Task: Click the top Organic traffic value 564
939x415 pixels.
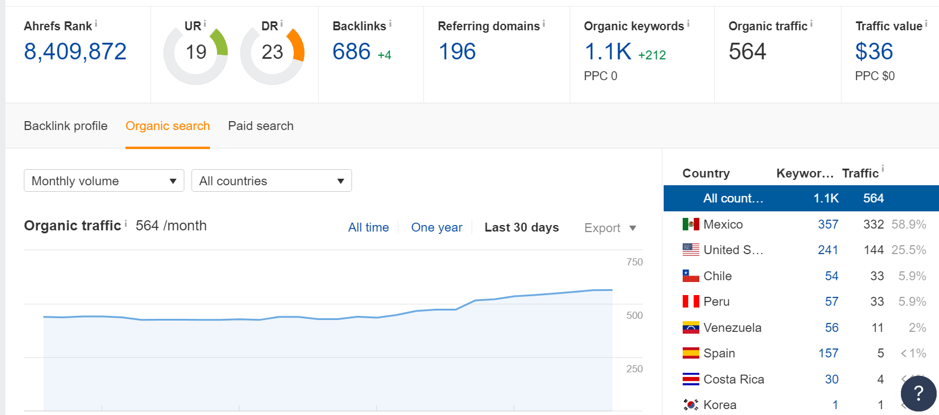Action: click(748, 52)
